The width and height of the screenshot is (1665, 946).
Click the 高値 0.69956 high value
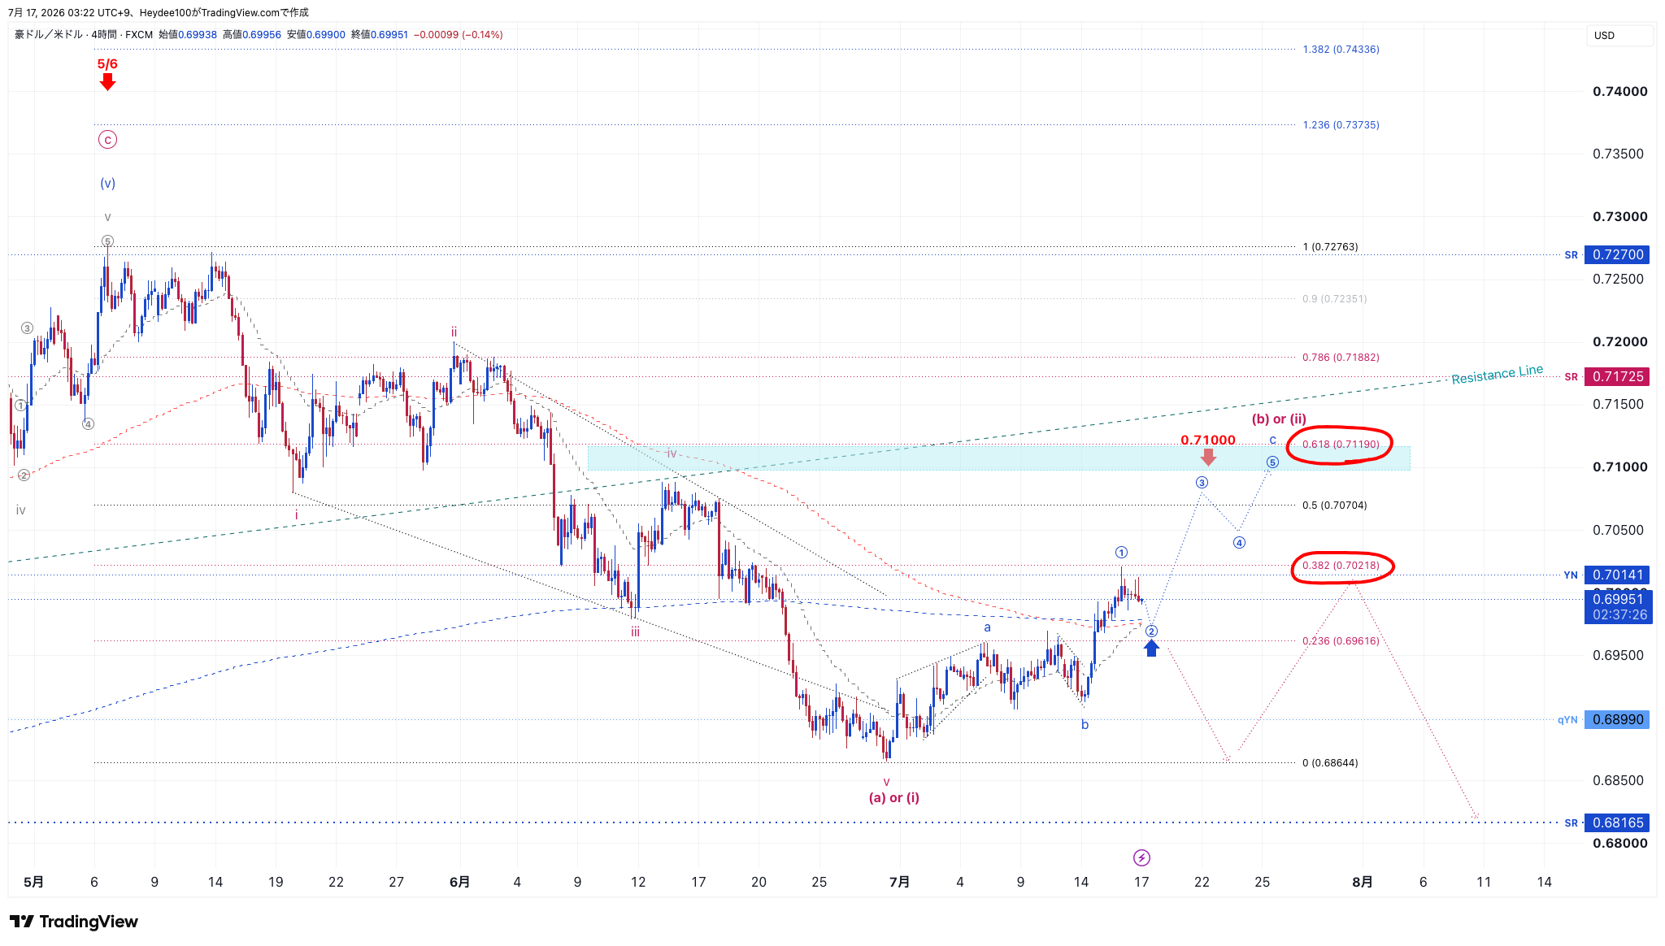coord(252,35)
